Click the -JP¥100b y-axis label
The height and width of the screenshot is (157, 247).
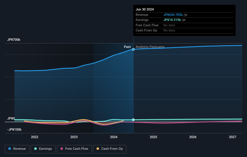click(14, 129)
